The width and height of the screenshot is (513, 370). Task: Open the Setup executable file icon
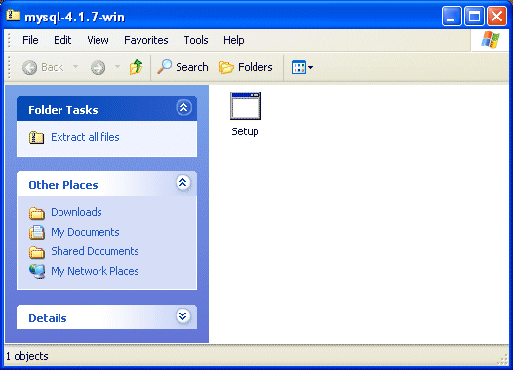point(246,106)
